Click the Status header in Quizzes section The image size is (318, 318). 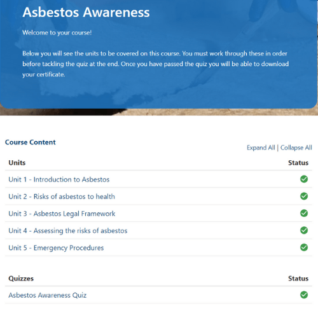coord(298,279)
